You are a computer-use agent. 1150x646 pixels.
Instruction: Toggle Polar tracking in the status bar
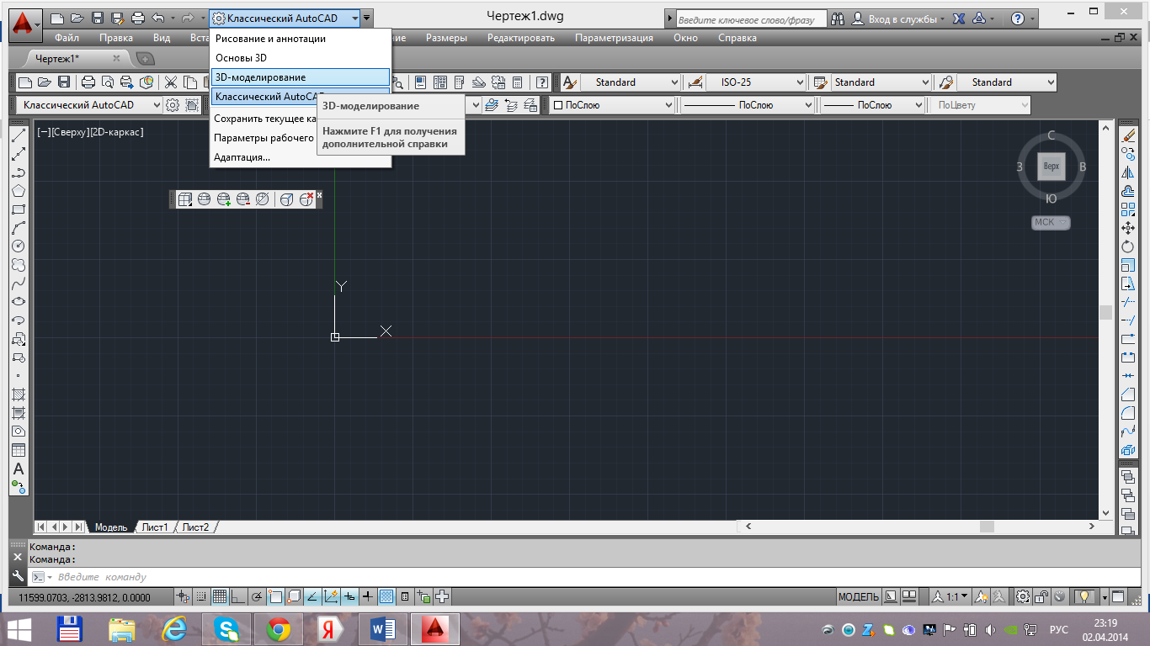point(257,596)
